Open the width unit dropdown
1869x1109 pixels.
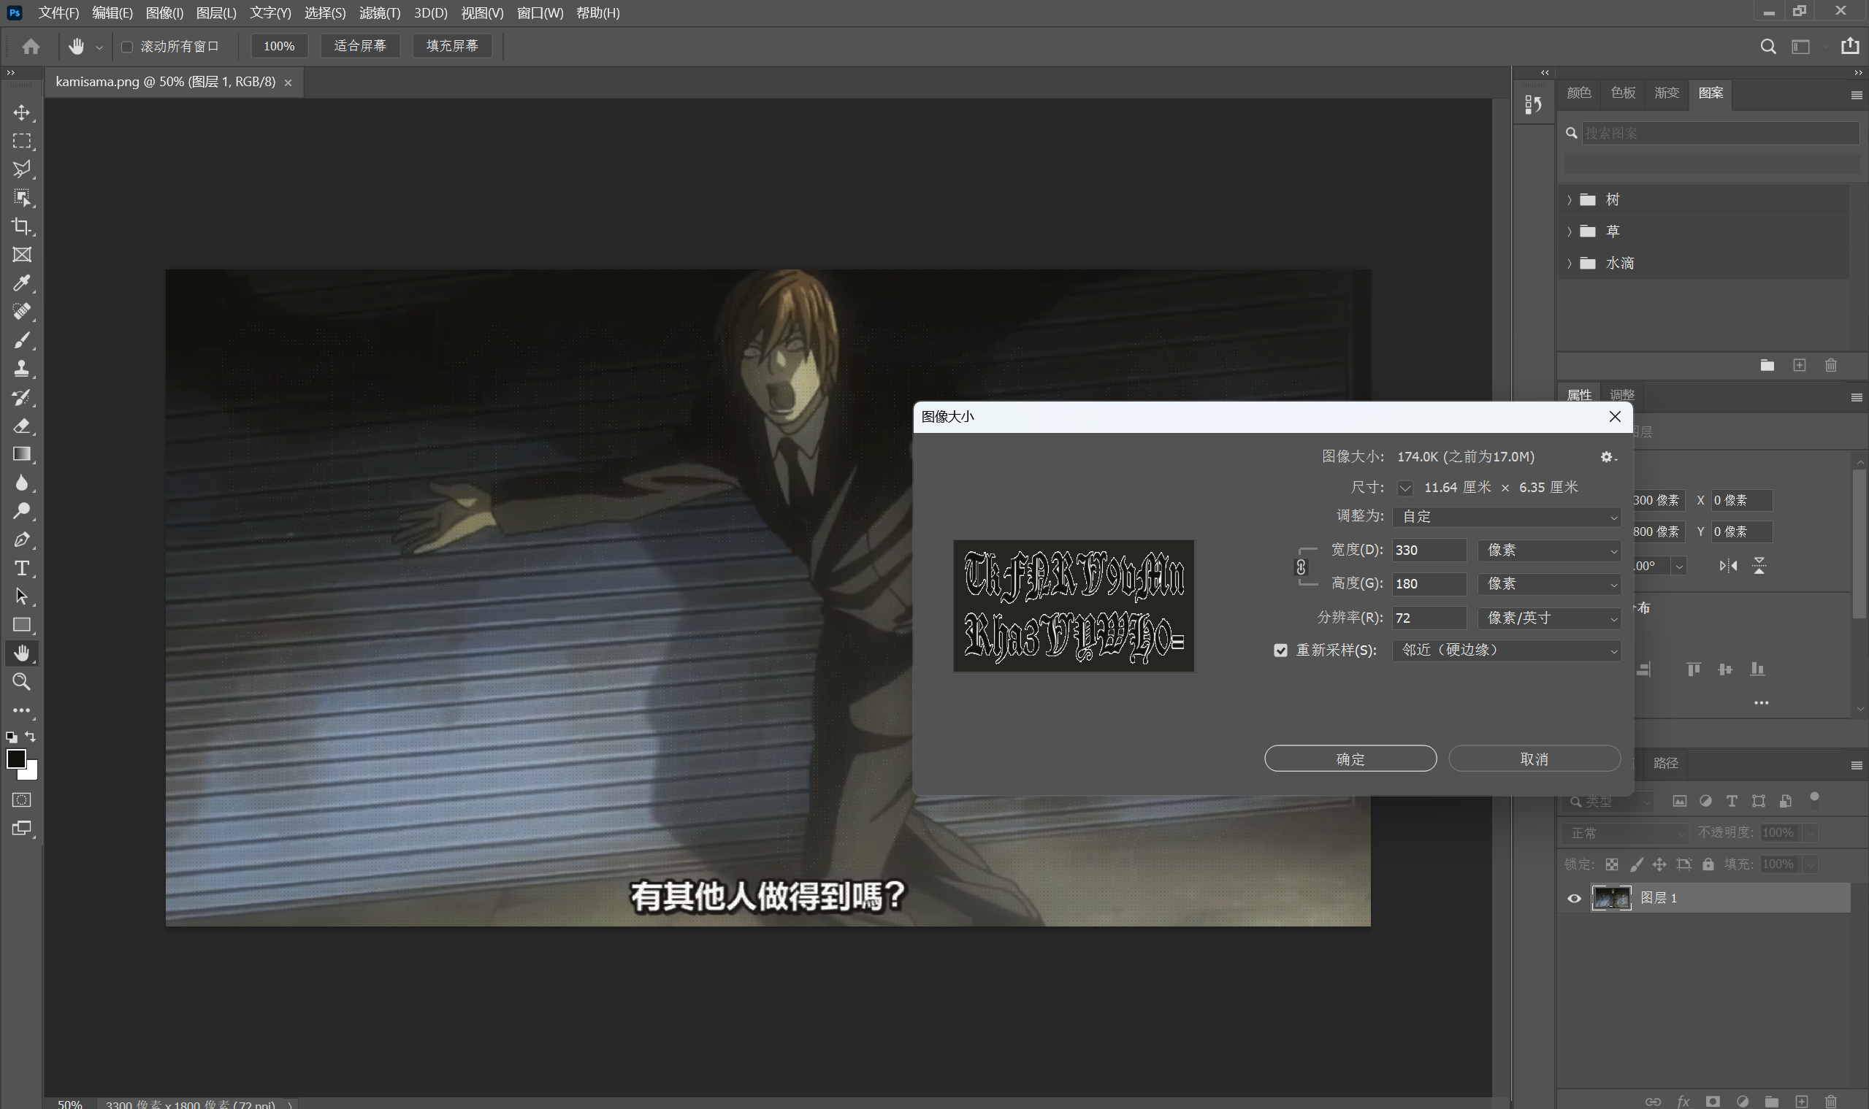point(1549,550)
